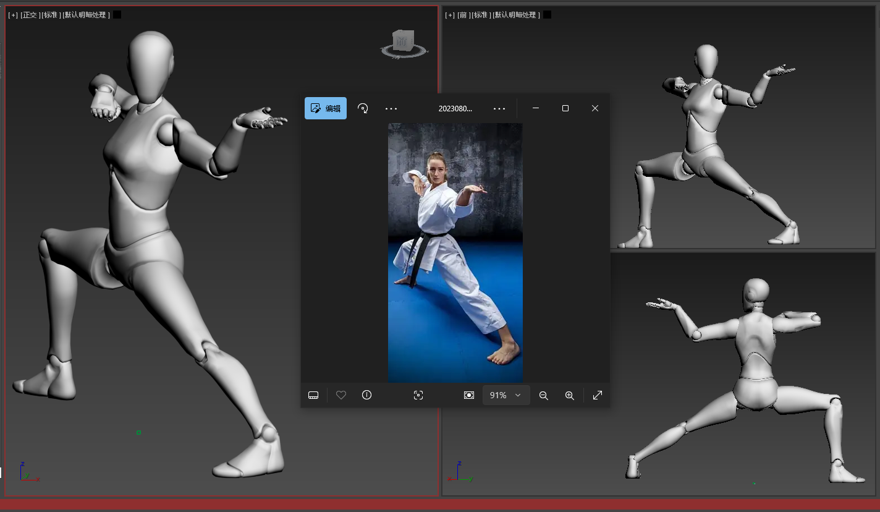The image size is (880, 512).
Task: Open the three-dots menu beside the rotate icon
Action: (391, 108)
